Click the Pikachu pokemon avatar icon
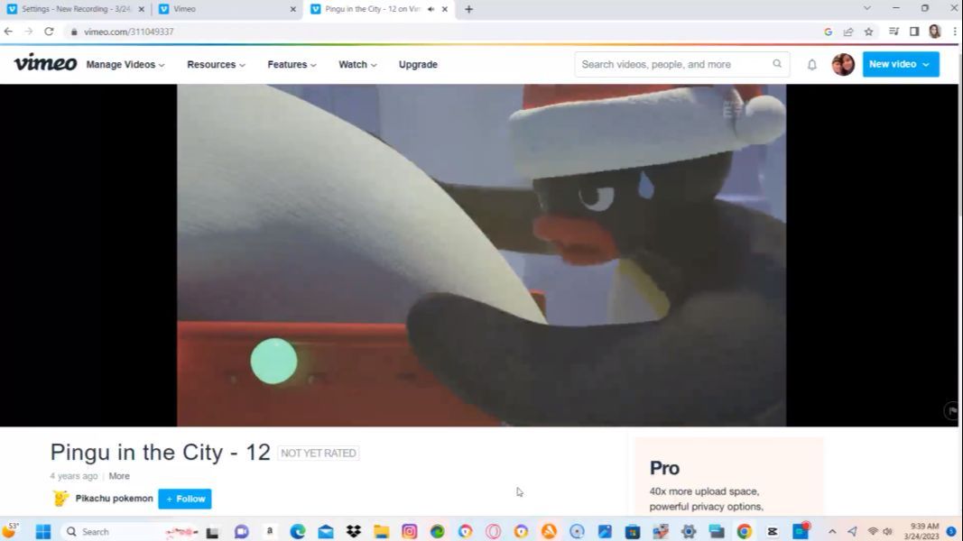 pos(60,498)
